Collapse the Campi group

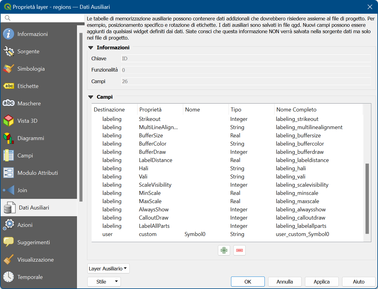90,97
